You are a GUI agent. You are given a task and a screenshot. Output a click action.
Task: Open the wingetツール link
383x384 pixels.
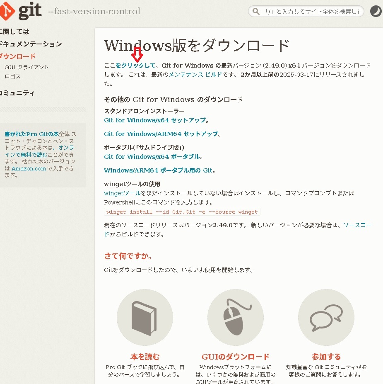[x=122, y=193]
